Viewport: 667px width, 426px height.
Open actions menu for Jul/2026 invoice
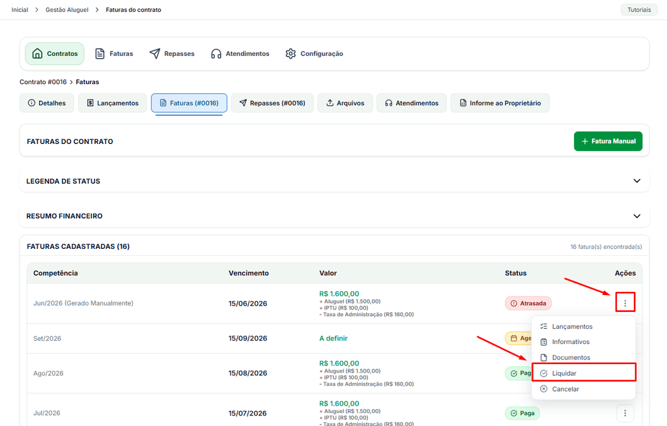click(625, 413)
